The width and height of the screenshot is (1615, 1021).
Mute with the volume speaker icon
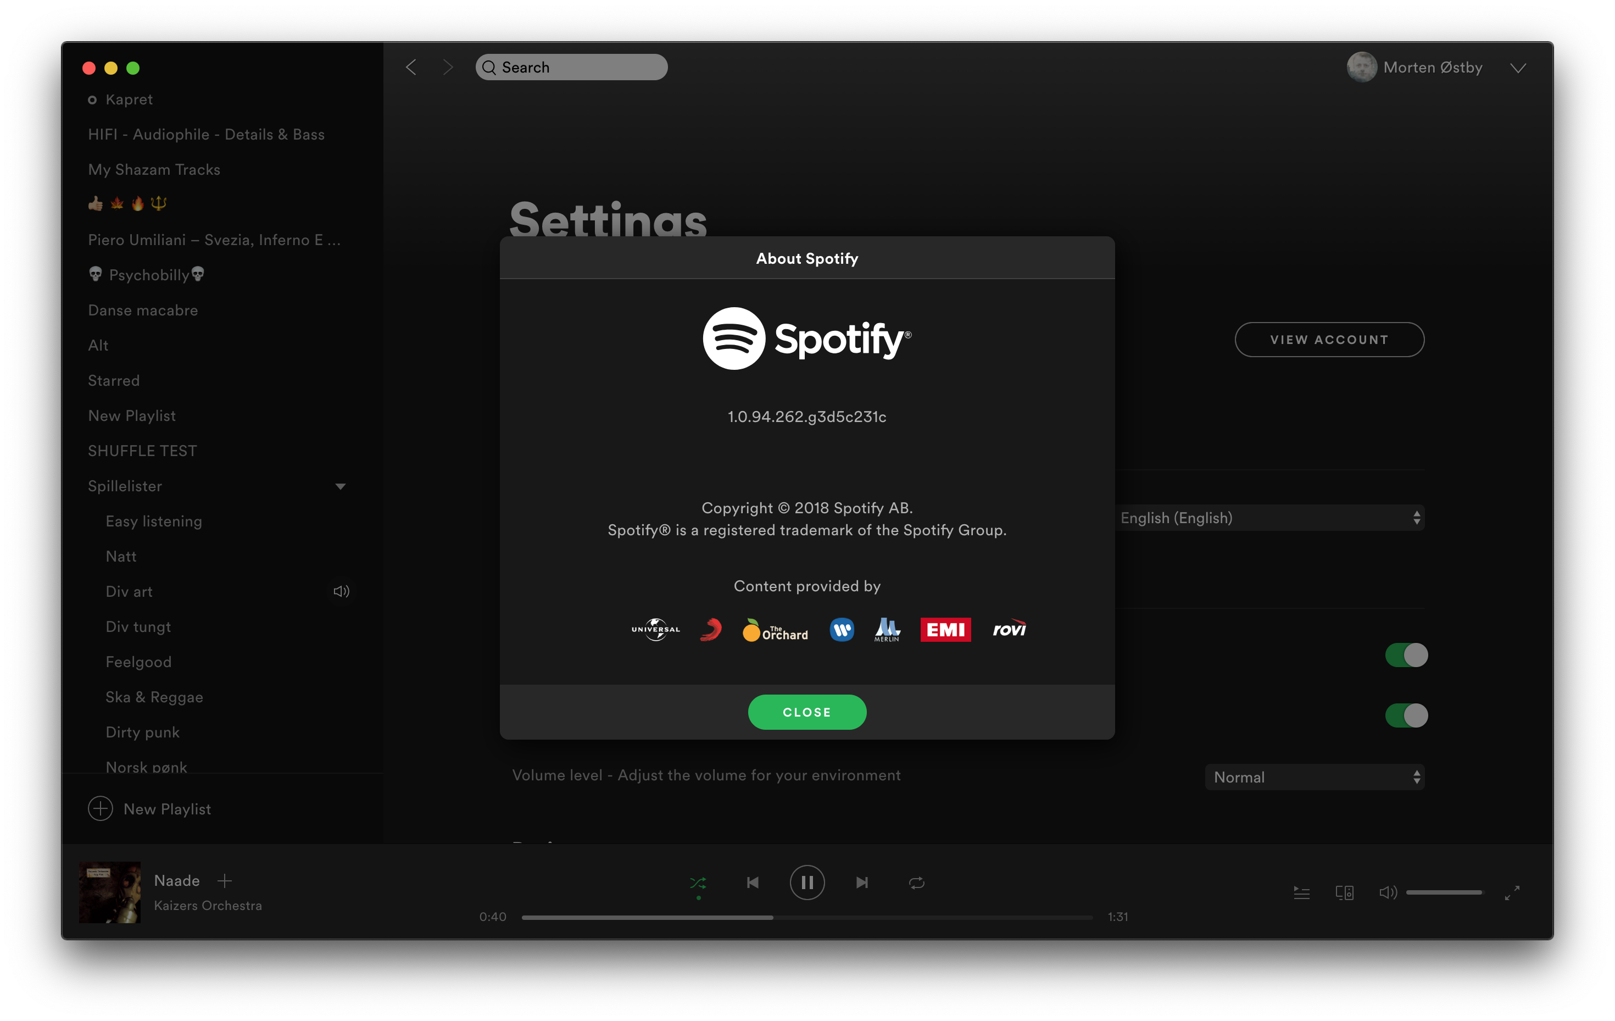pyautogui.click(x=1387, y=893)
